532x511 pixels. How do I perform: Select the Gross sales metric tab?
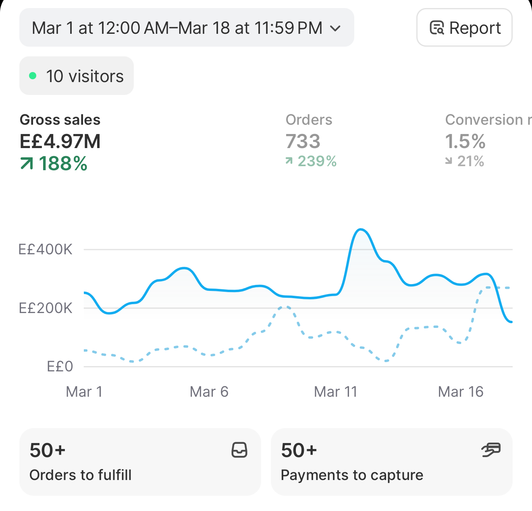tap(60, 142)
